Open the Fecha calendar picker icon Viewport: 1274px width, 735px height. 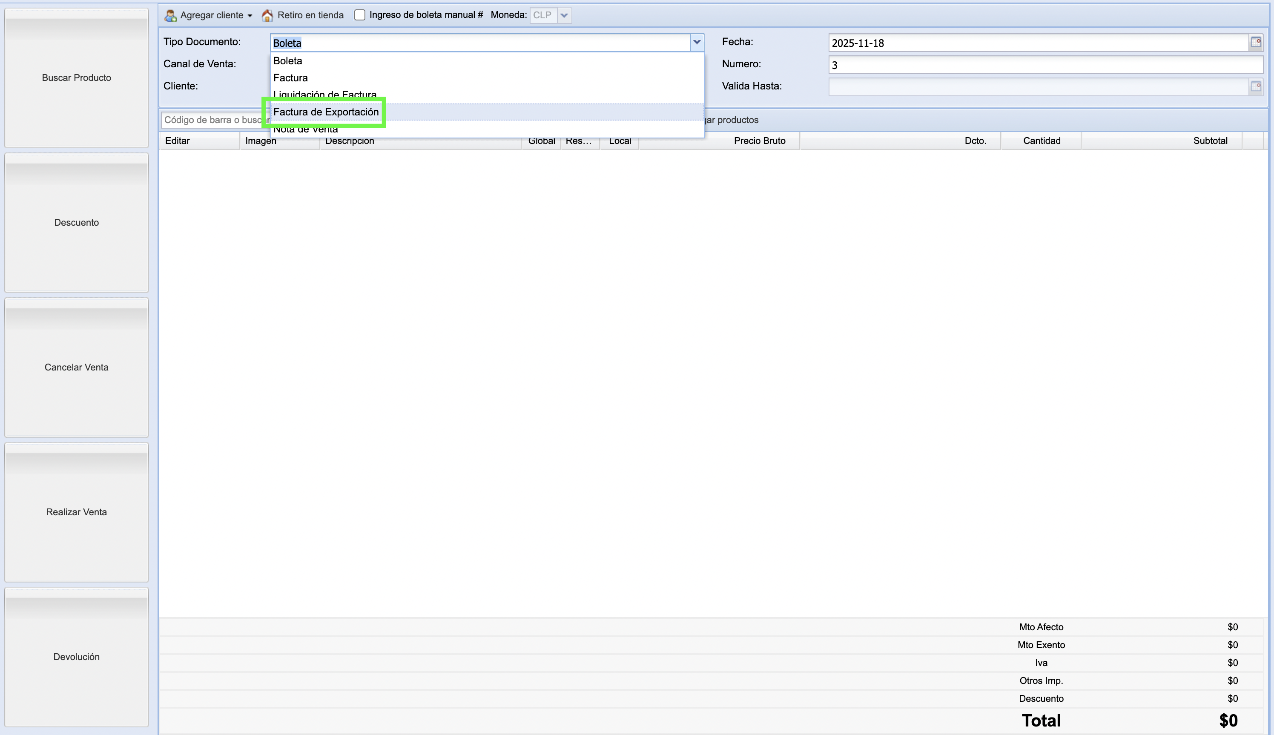1256,43
